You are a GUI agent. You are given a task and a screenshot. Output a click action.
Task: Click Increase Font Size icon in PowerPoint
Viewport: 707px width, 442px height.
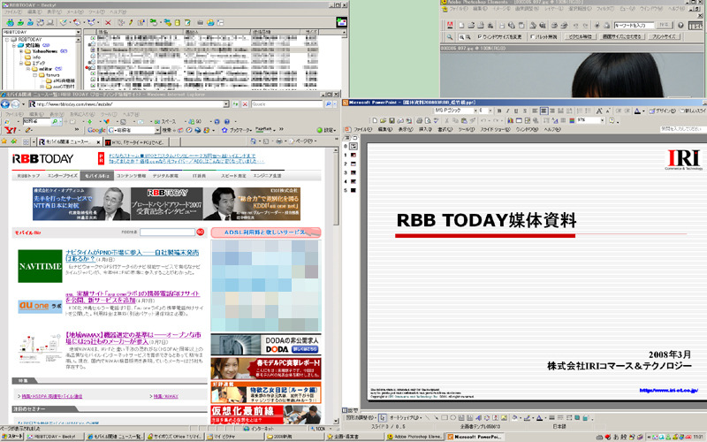(x=599, y=110)
